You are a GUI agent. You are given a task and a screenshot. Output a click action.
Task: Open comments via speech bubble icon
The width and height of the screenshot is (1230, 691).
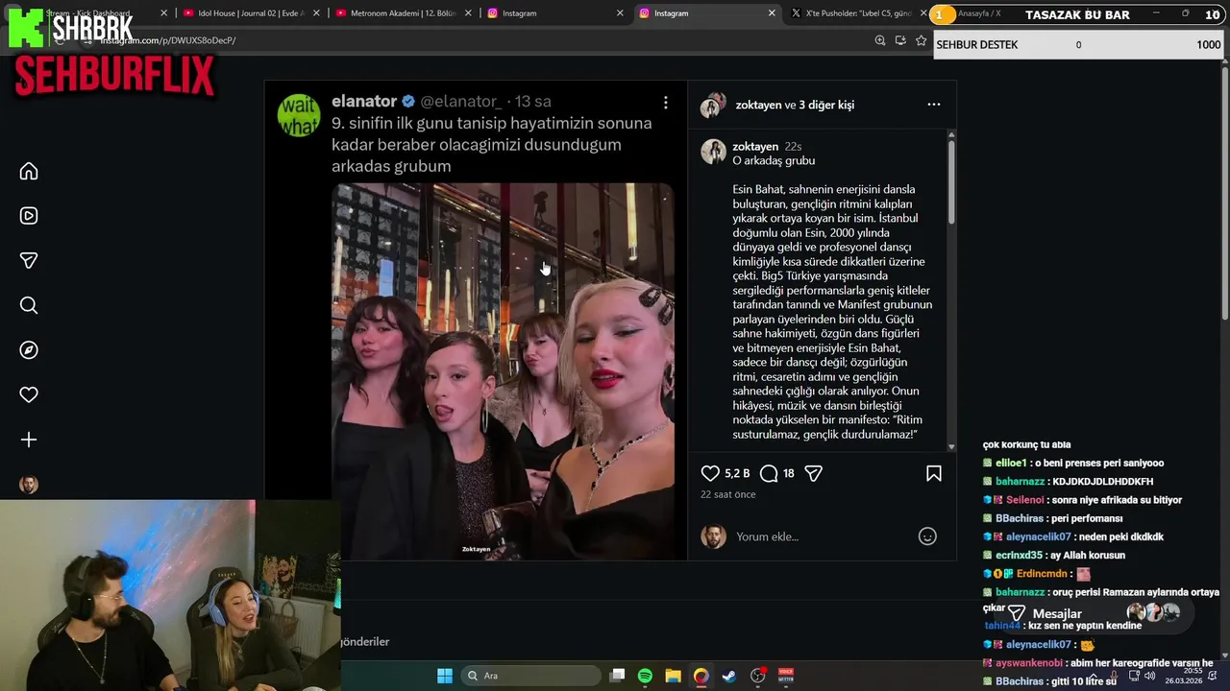tap(769, 473)
